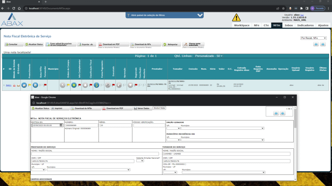Click the Executado gavel icon in the row

click(108, 85)
